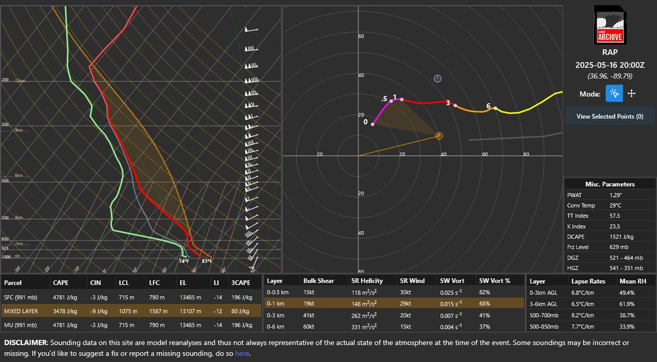Select the MIXED LAYER parcel row
657x362 pixels.
click(131, 311)
